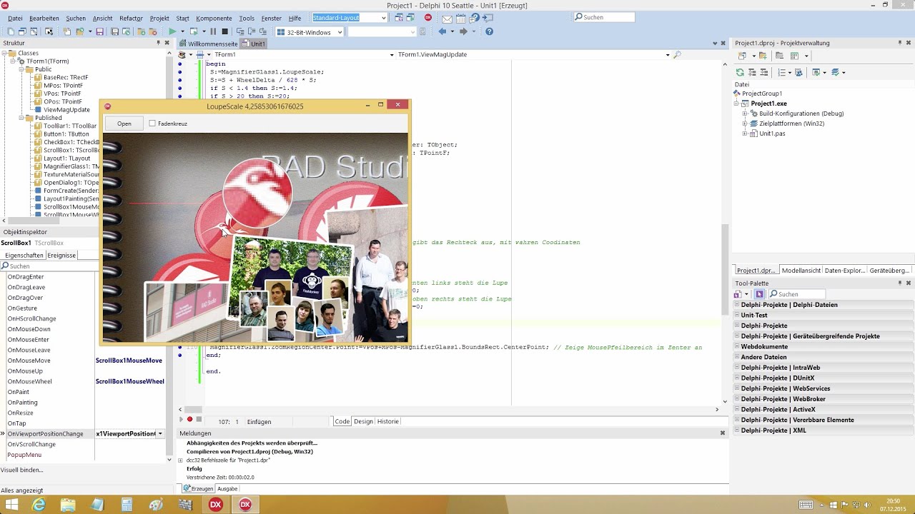Switch to the Ausgabe tab
The width and height of the screenshot is (915, 514).
(x=227, y=489)
